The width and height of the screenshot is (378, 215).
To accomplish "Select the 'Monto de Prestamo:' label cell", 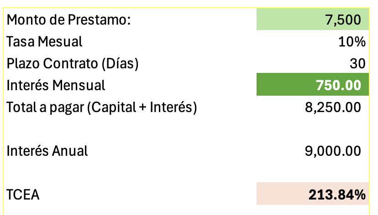I will tap(68, 20).
